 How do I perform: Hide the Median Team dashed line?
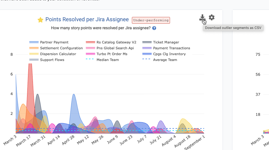108,60
